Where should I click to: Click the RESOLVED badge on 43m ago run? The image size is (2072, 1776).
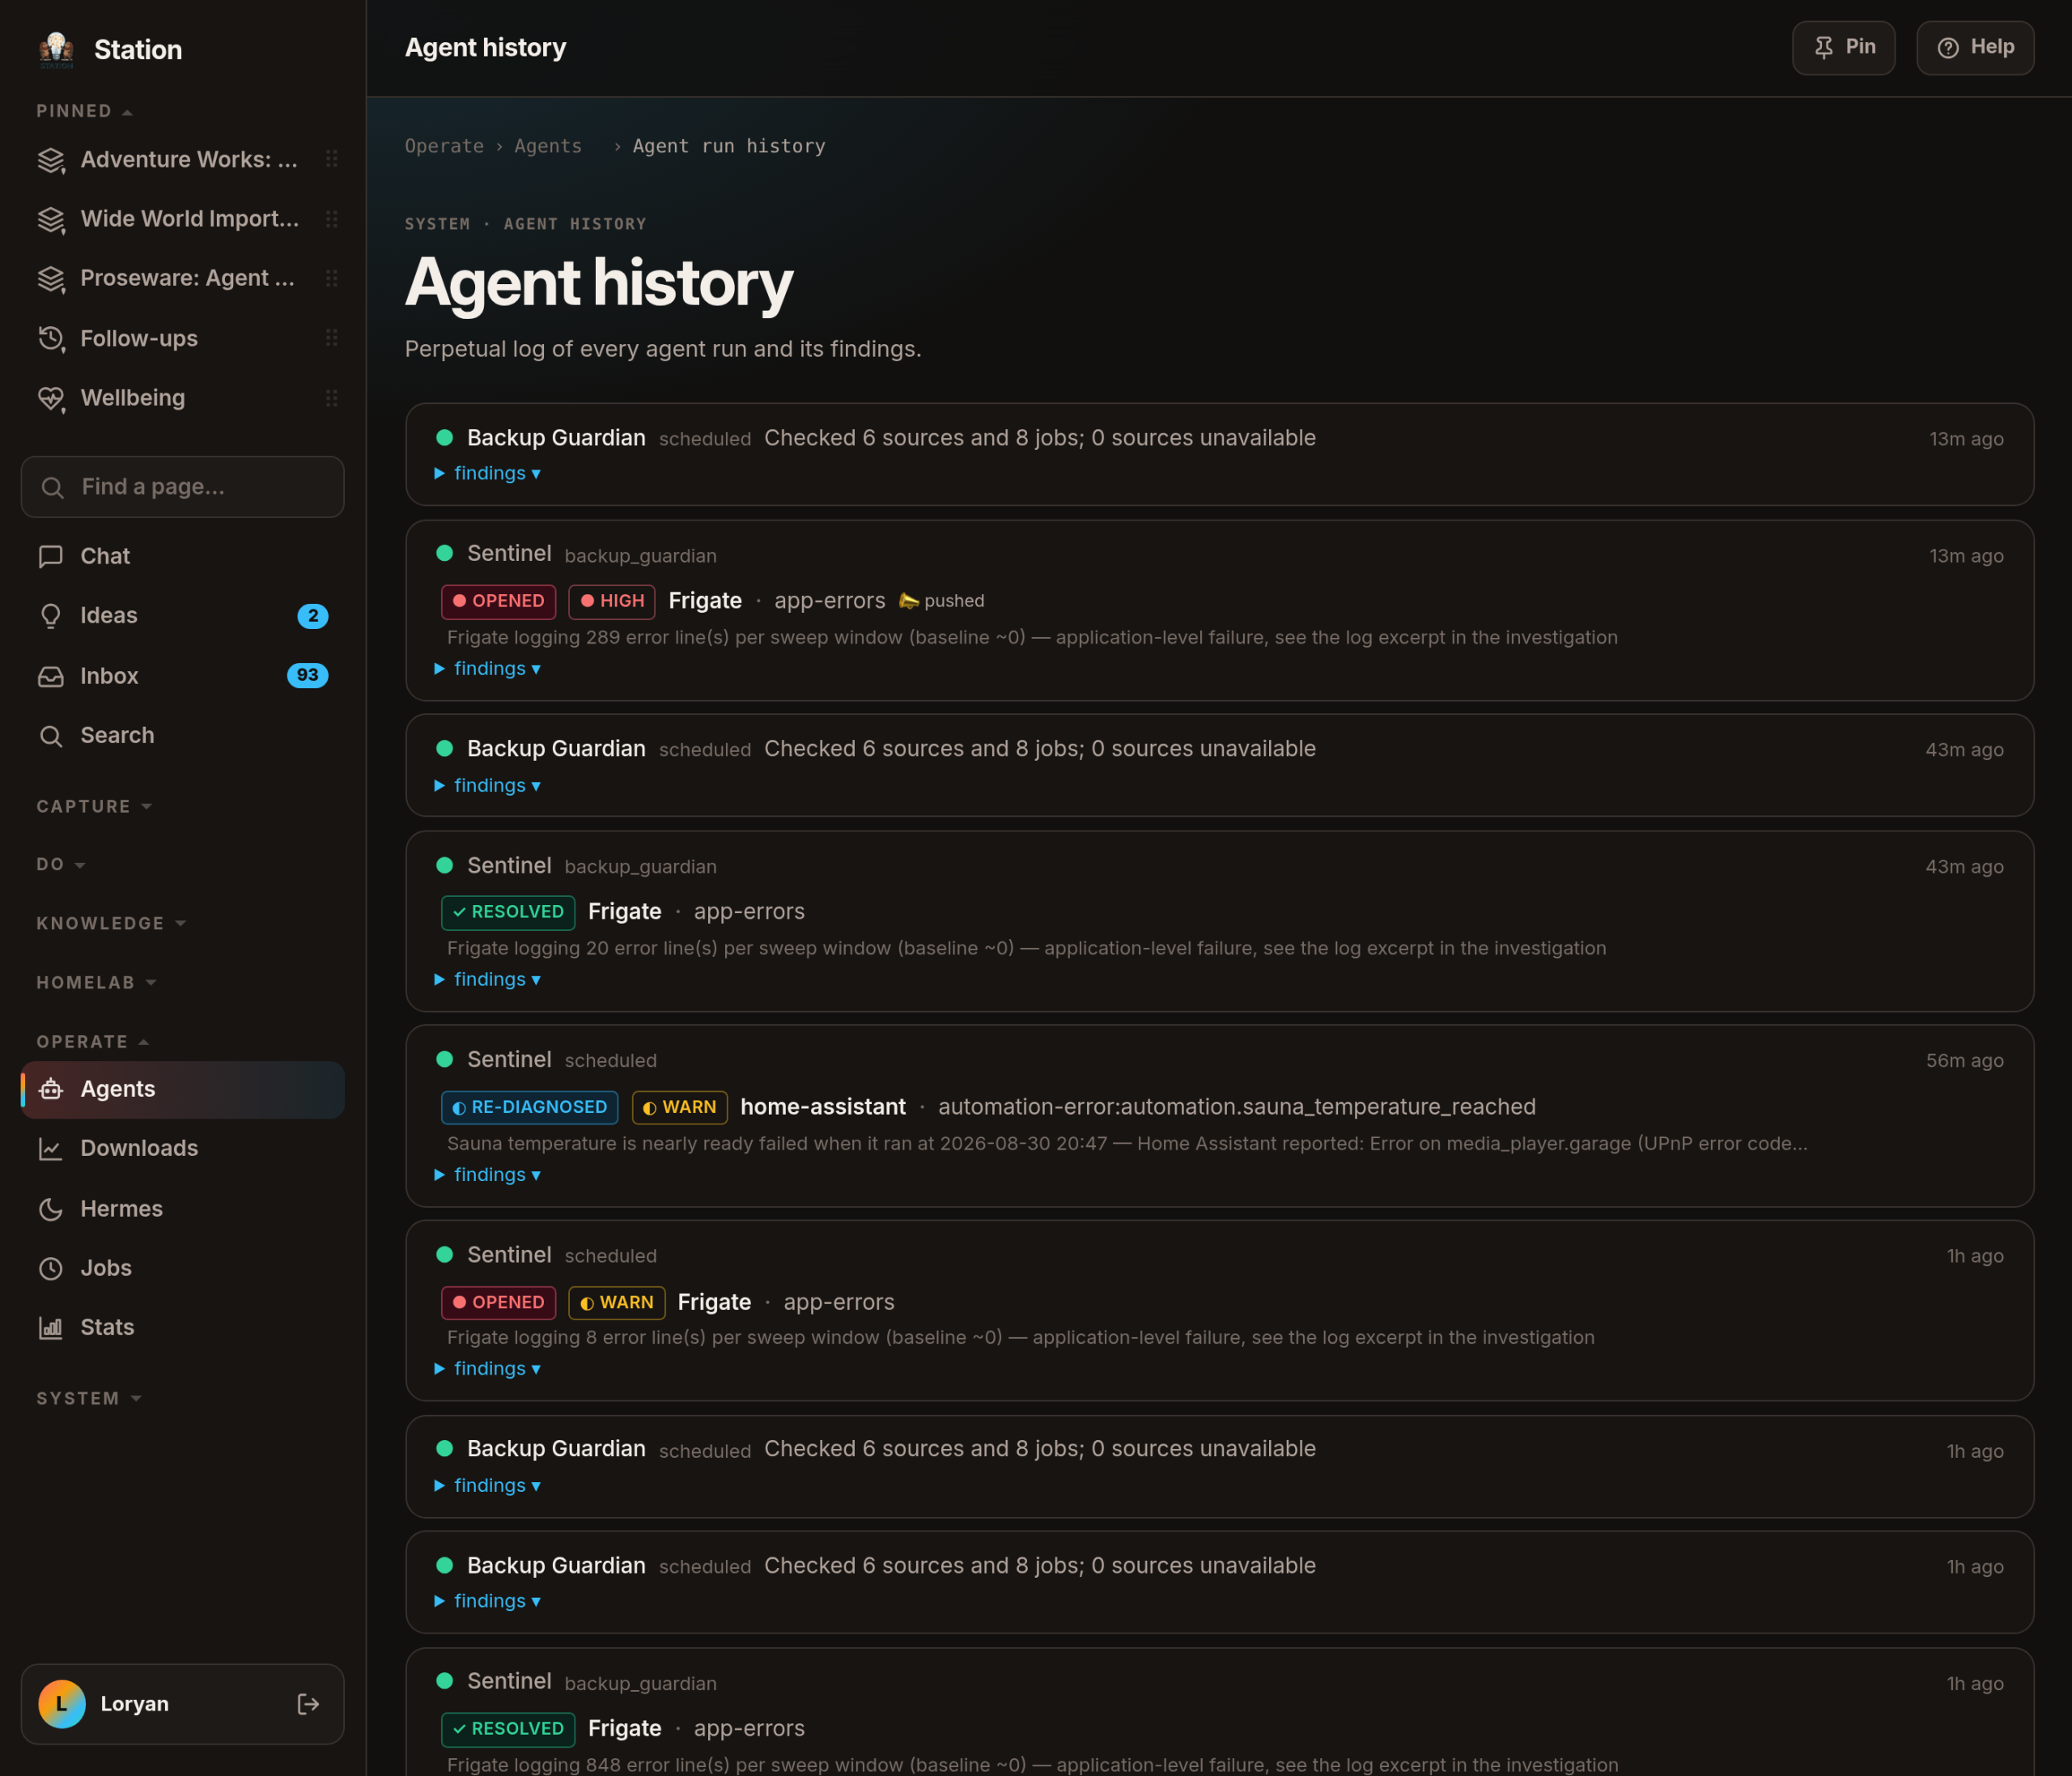[x=508, y=912]
